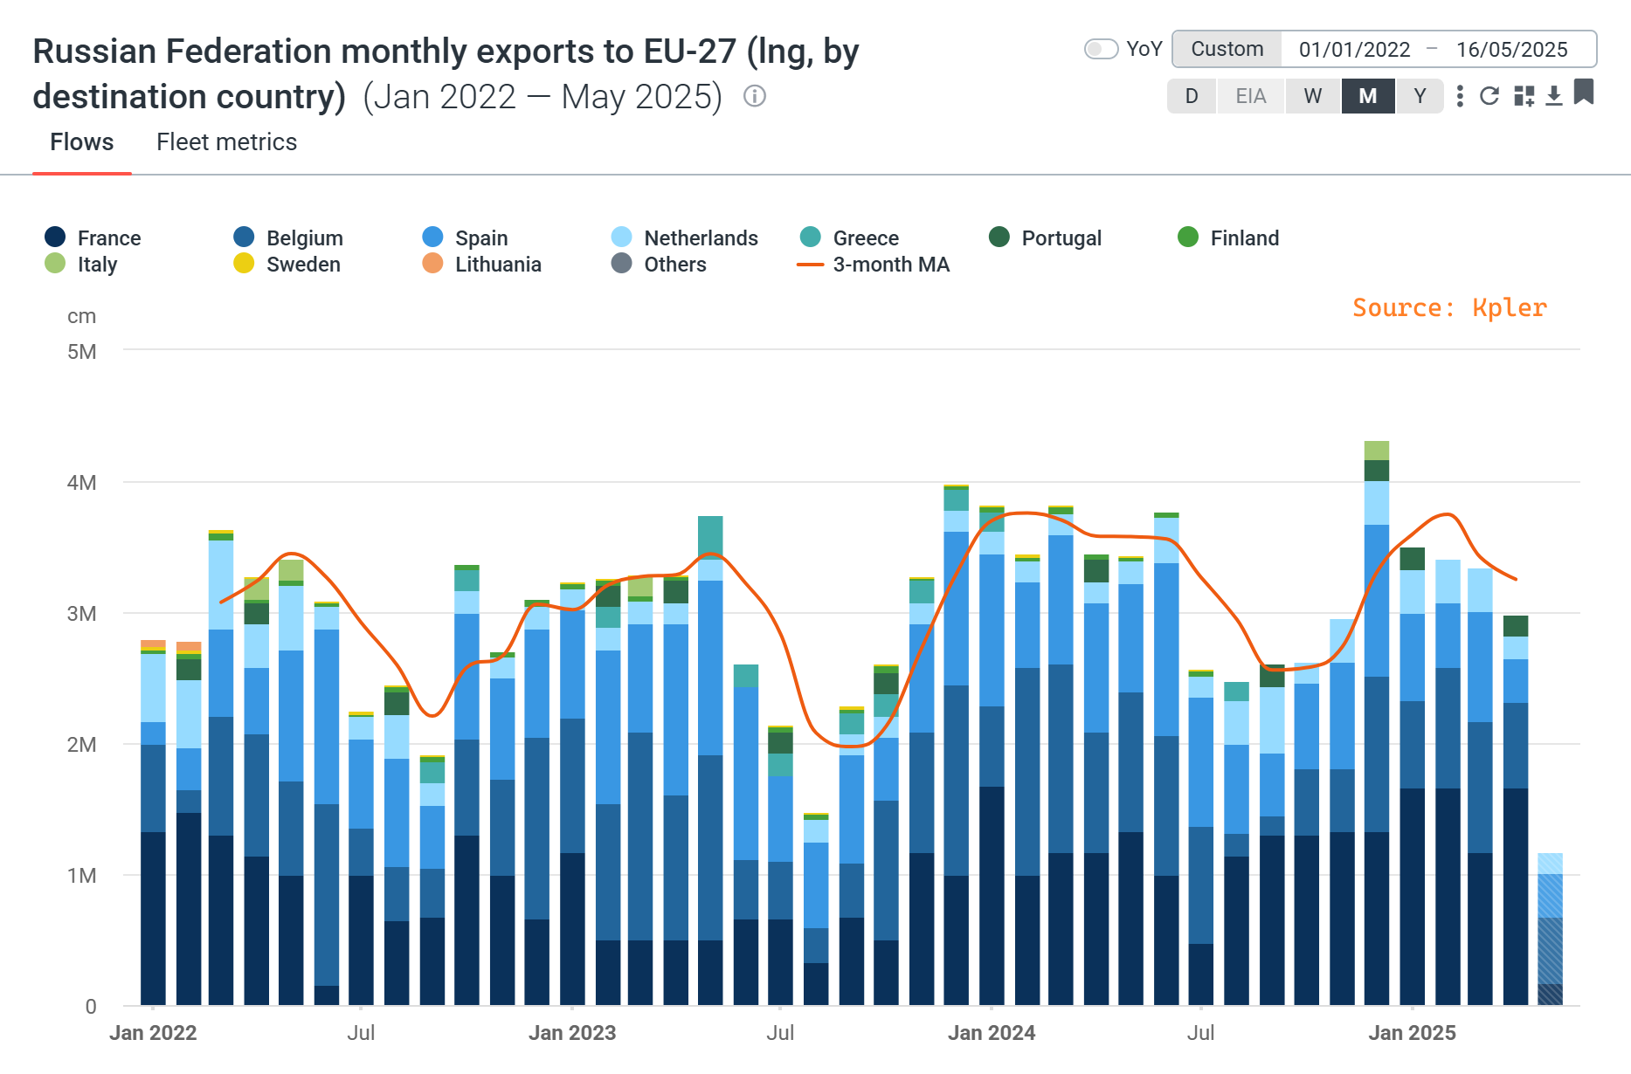
Task: Select the Y yearly granularity
Action: pyautogui.click(x=1420, y=96)
